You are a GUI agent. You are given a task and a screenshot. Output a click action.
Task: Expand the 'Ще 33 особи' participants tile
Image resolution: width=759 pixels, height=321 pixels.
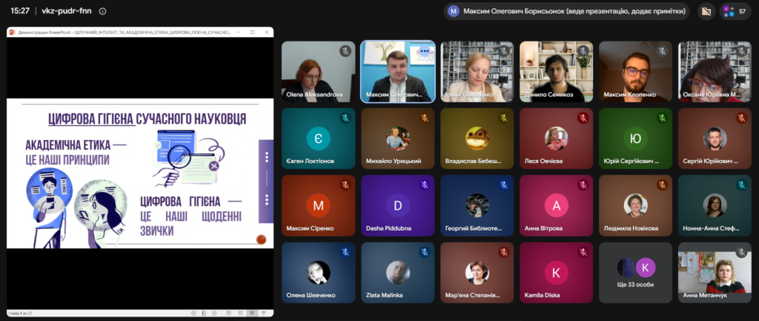635,273
